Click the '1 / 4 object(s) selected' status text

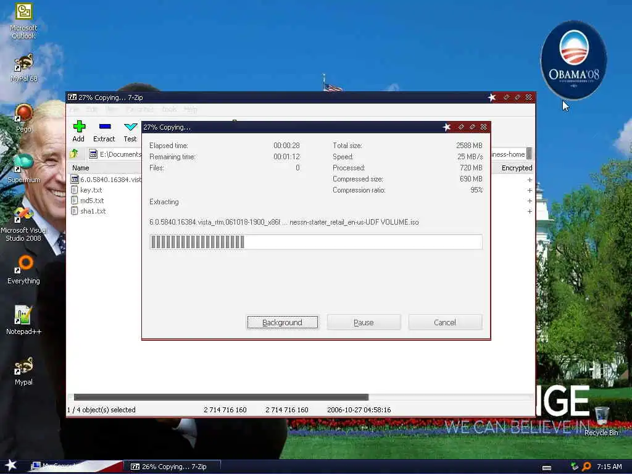(x=101, y=410)
